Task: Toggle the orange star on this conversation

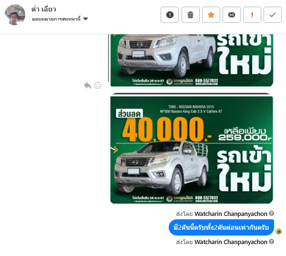Action: [x=211, y=15]
